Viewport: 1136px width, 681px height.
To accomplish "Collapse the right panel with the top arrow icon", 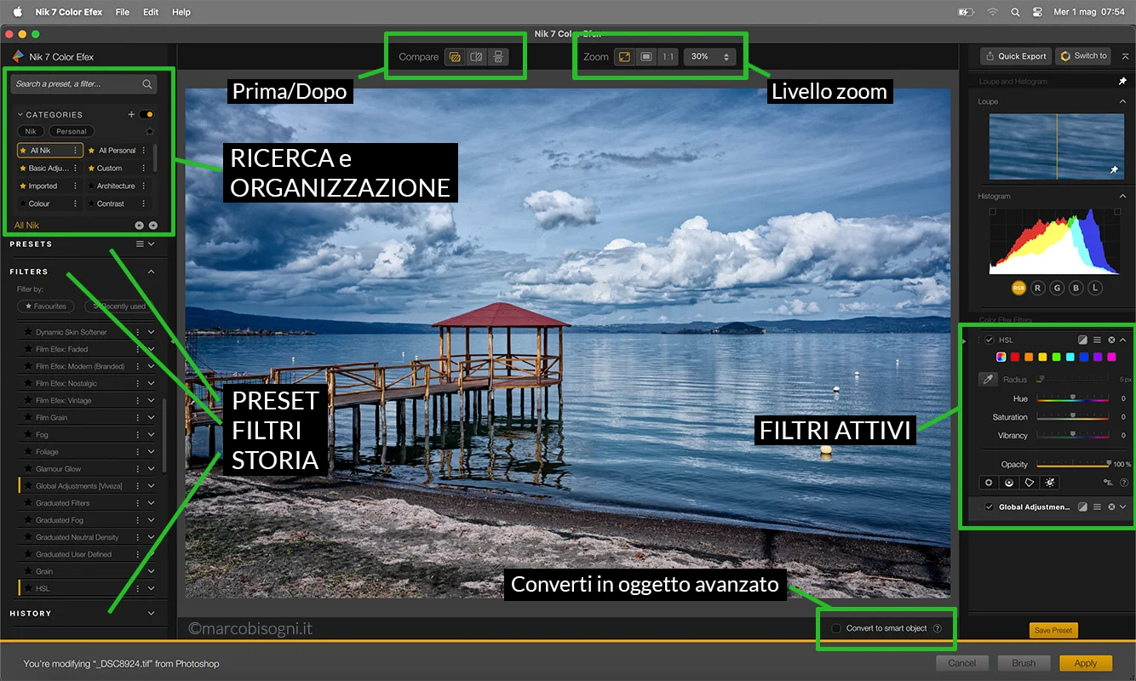I will 1125,56.
